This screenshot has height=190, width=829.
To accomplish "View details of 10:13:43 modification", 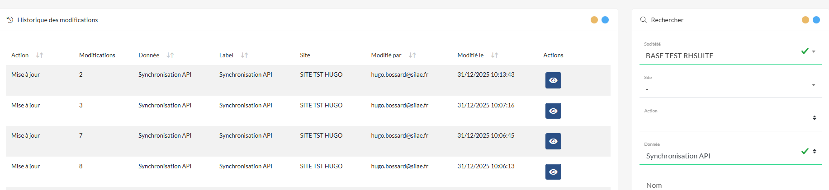I will point(553,80).
